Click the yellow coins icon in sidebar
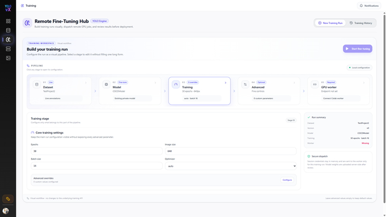This screenshot has width=386, height=217. (x=8, y=199)
